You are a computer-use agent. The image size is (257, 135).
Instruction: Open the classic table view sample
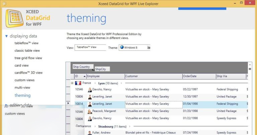tap(27, 51)
